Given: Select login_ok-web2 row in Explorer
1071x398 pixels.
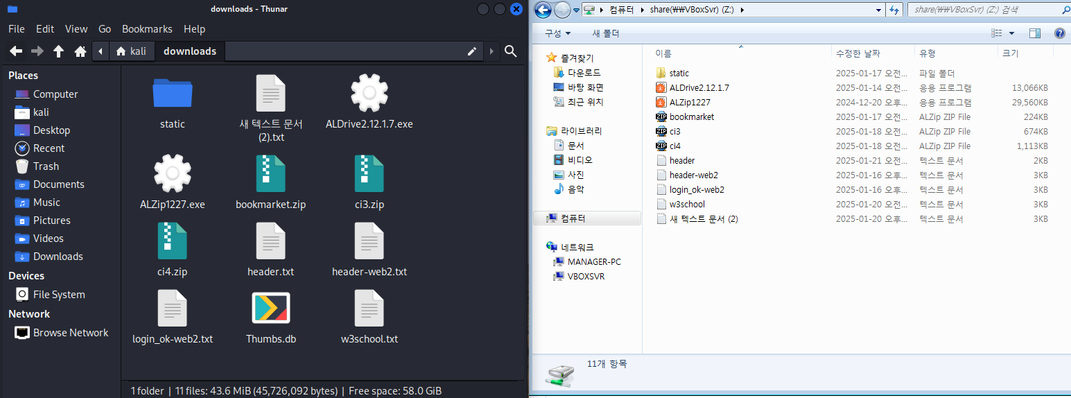Looking at the screenshot, I should (853, 189).
